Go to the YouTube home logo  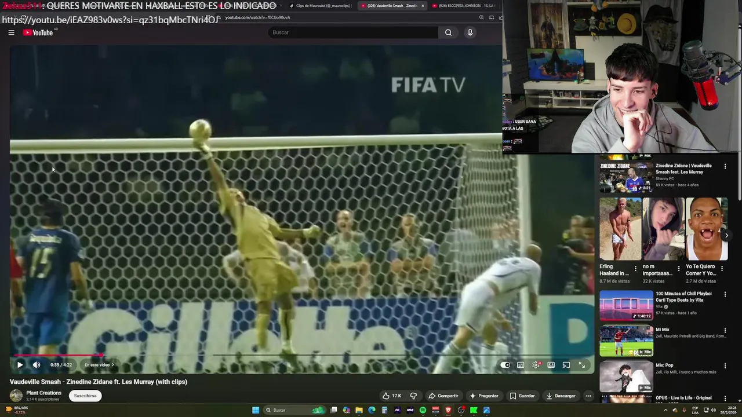click(38, 32)
